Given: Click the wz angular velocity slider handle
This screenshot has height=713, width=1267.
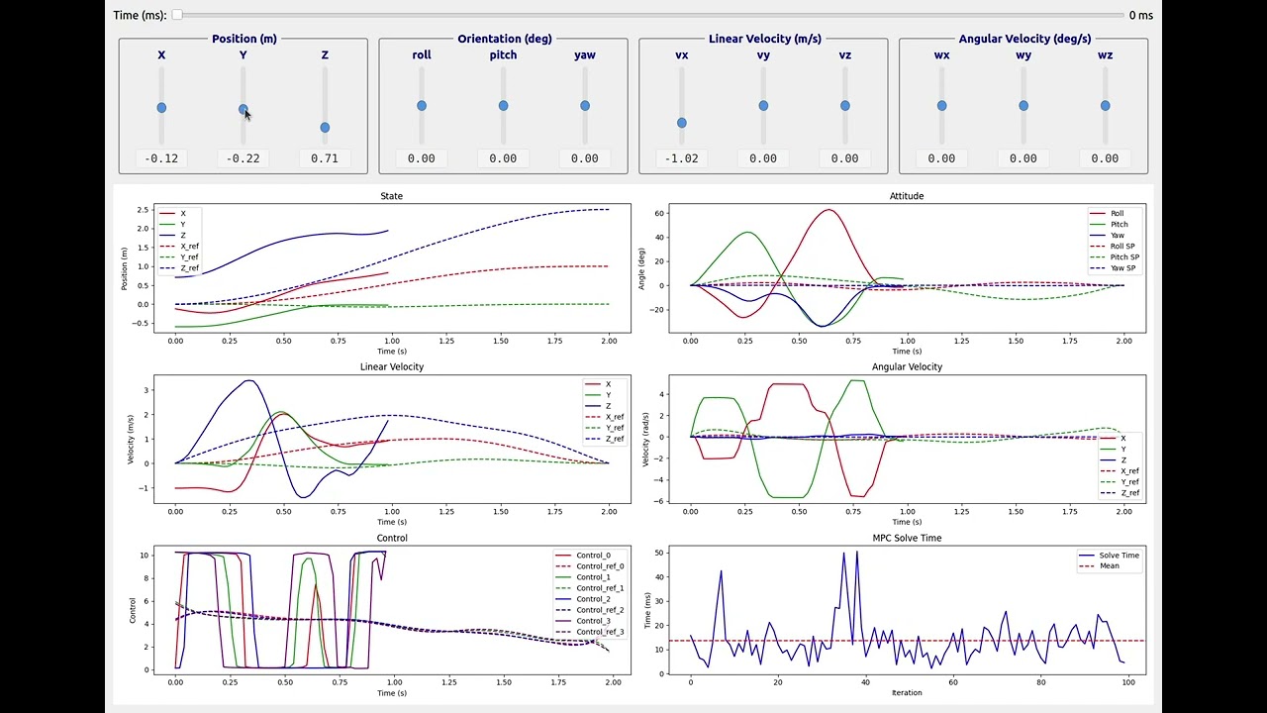Looking at the screenshot, I should pos(1105,105).
